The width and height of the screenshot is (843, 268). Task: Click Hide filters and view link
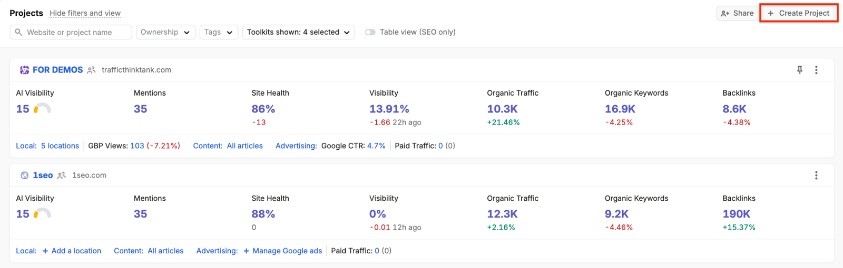(85, 13)
